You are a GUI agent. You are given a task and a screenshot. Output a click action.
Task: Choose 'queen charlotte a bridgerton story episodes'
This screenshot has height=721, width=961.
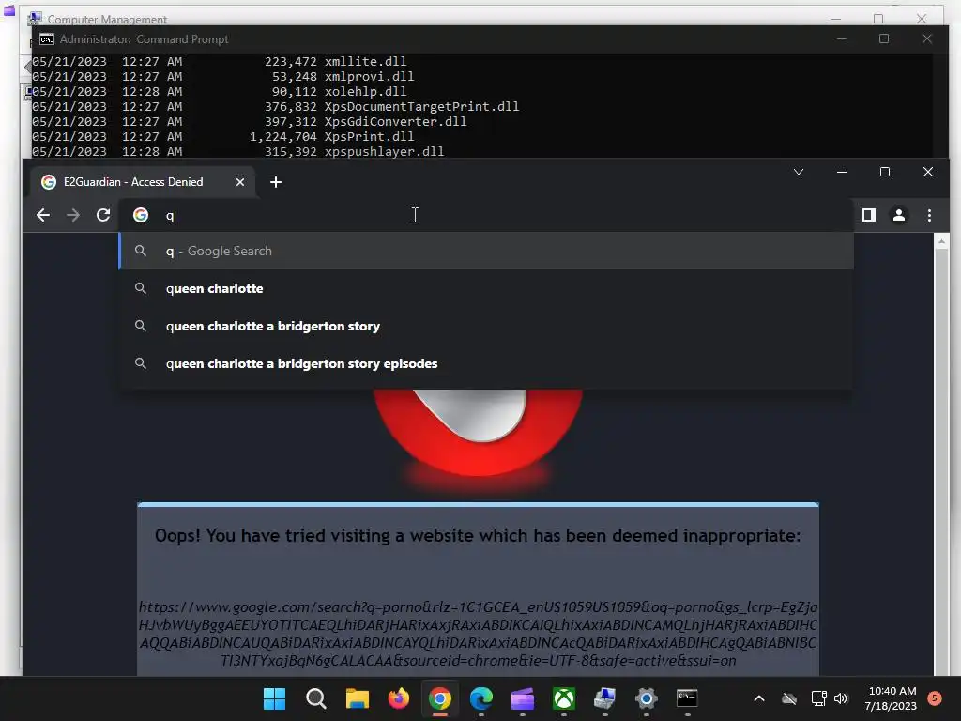pyautogui.click(x=486, y=363)
